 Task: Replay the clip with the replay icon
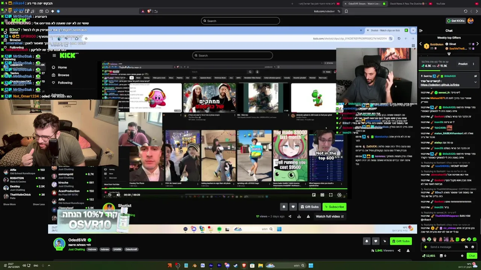coord(110,195)
